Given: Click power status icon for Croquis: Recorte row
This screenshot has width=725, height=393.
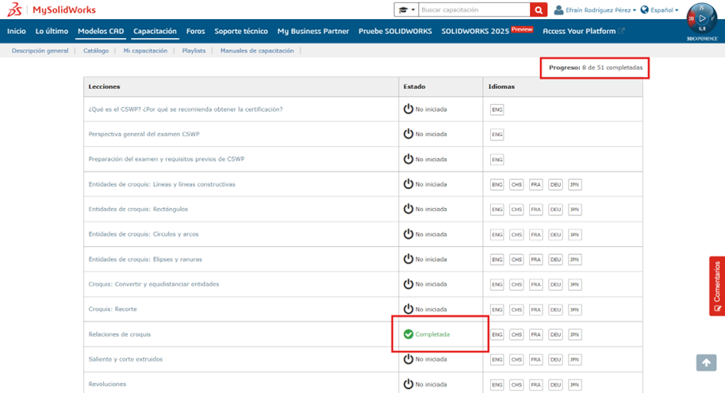Looking at the screenshot, I should click(409, 309).
